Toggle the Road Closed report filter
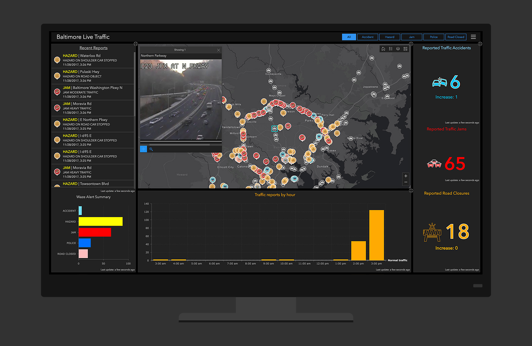Image resolution: width=532 pixels, height=346 pixels. pos(456,37)
